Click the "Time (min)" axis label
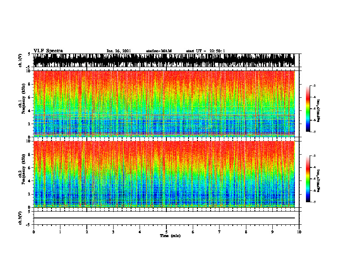337x260 pixels. click(170, 236)
